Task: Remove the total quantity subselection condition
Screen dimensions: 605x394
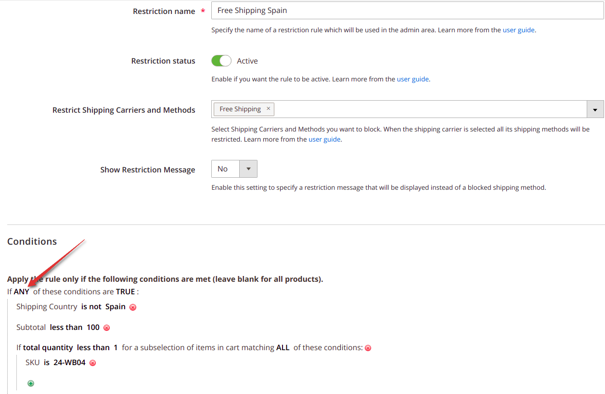Action: click(x=368, y=348)
